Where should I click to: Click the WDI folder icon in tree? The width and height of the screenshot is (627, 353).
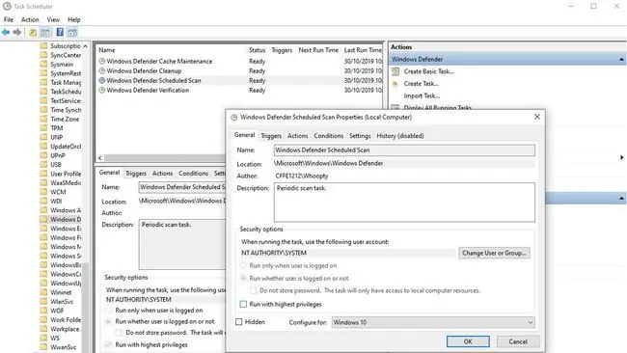(43, 201)
